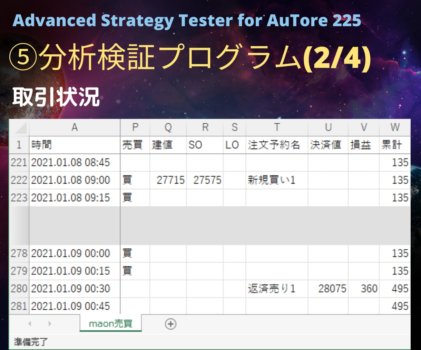Select the 損益 value 360
Image resolution: width=421 pixels, height=350 pixels.
[364, 288]
